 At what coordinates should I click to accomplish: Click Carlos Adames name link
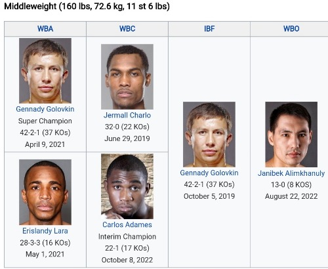[127, 224]
